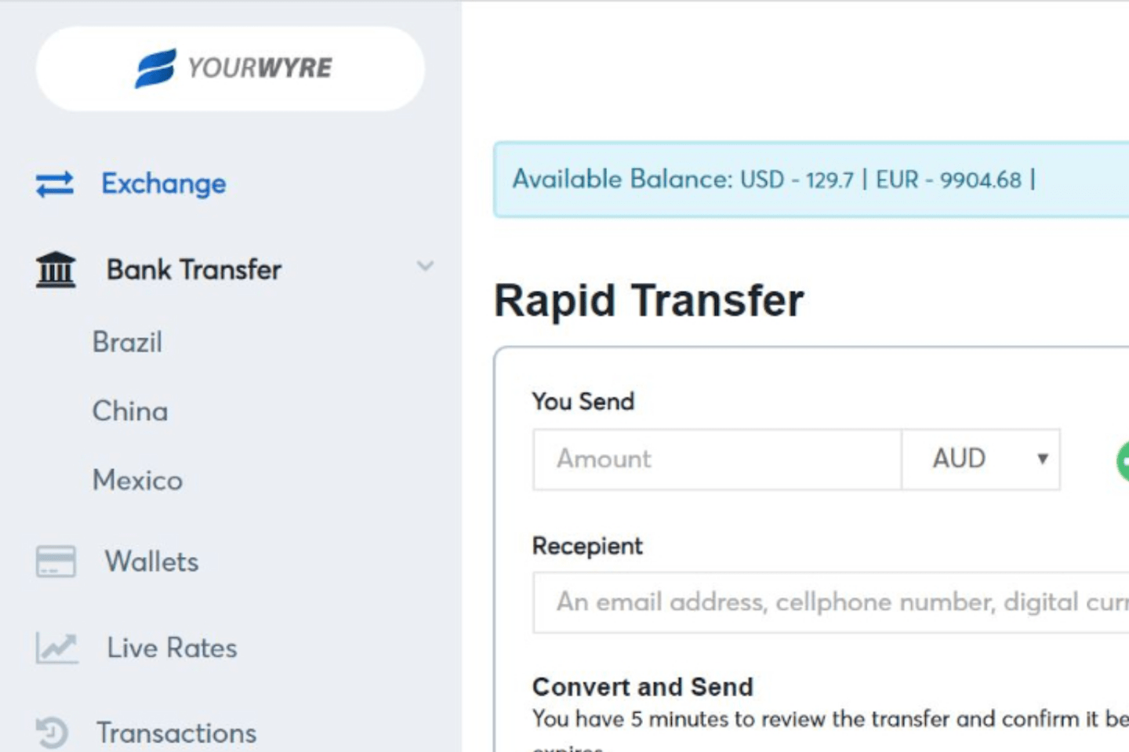
Task: Collapse the Bank Transfer chevron
Action: (425, 266)
